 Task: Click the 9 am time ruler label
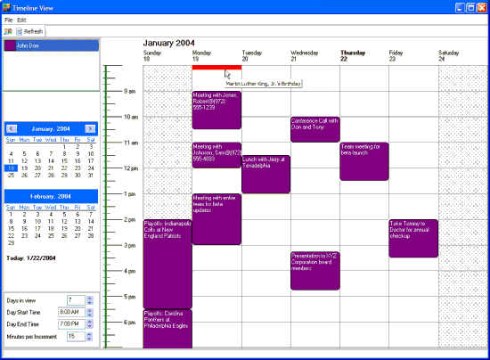tap(130, 91)
